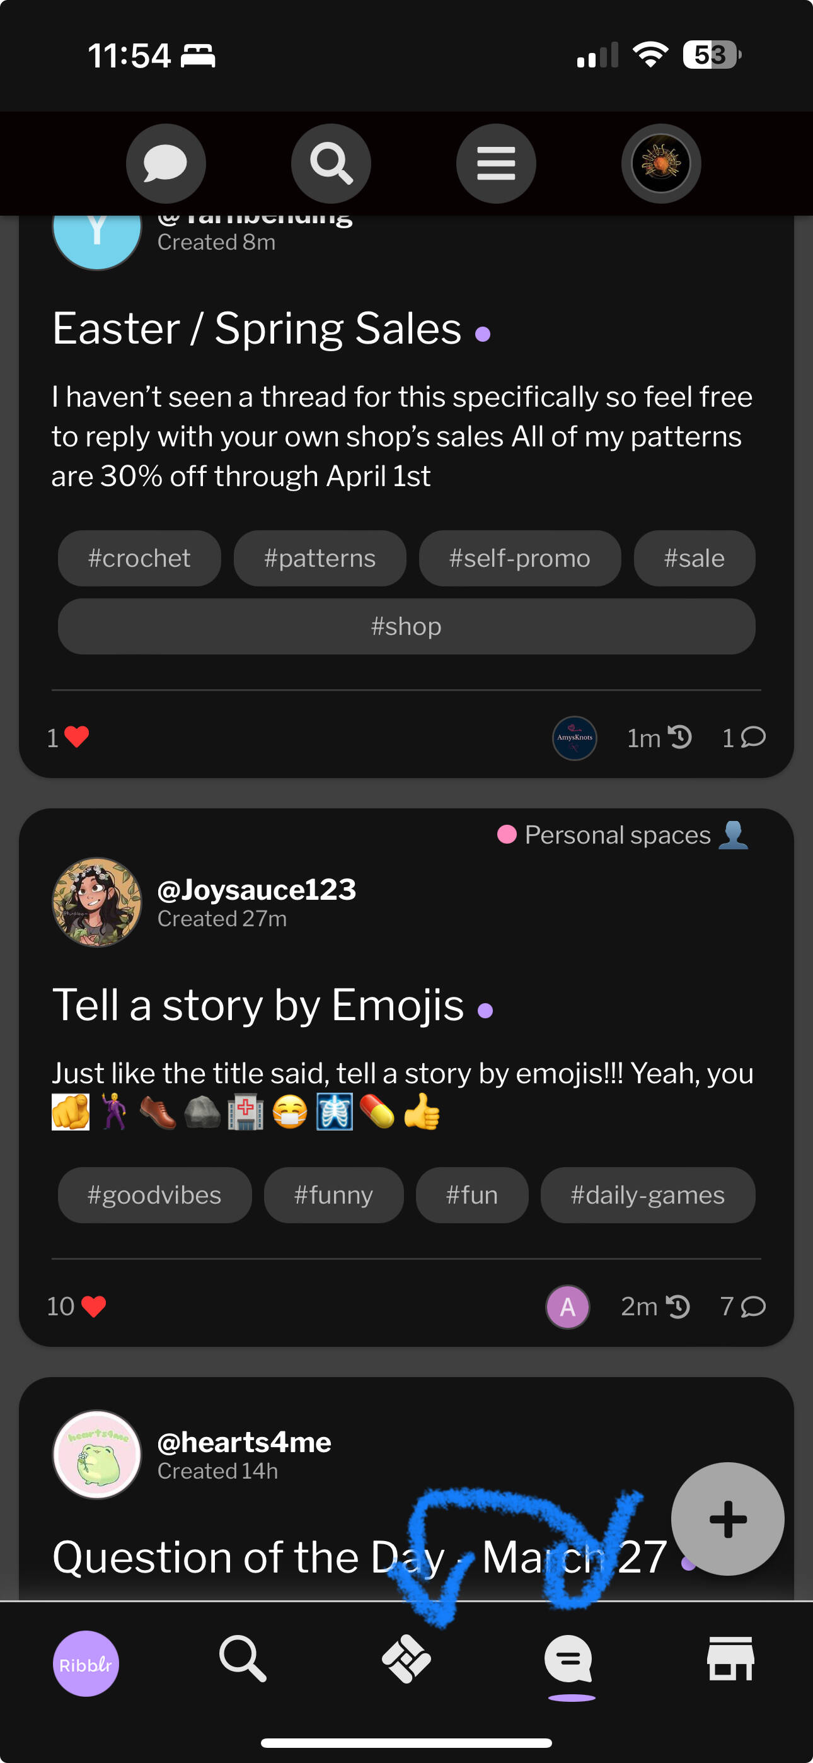The height and width of the screenshot is (1763, 813).
Task: Open the hamburger menu in top bar
Action: click(x=496, y=163)
